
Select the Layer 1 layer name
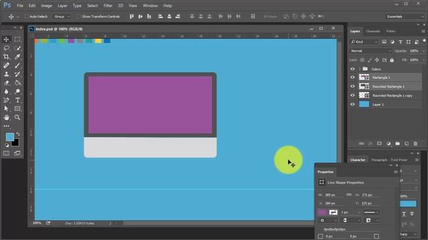(x=378, y=105)
